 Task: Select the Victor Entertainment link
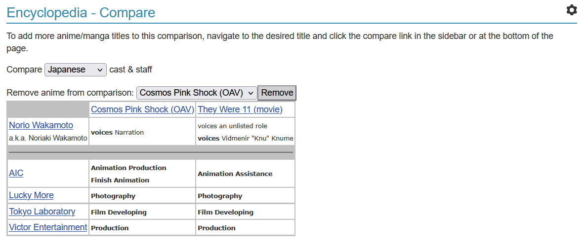coord(48,227)
